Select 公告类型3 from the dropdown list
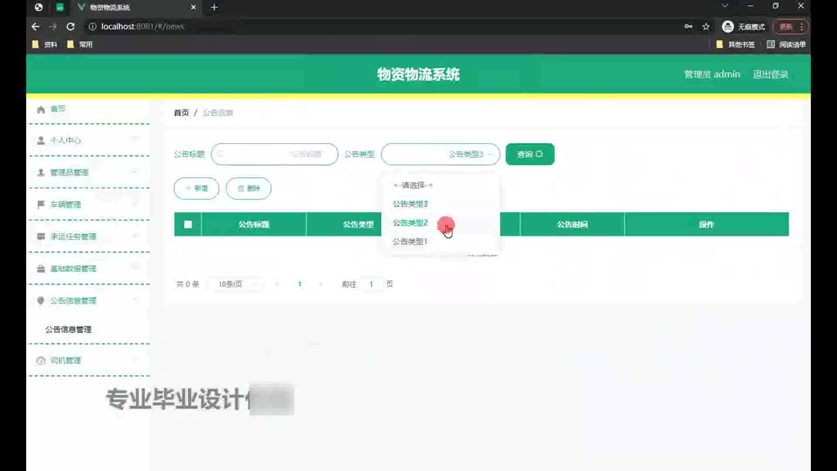 [x=440, y=204]
